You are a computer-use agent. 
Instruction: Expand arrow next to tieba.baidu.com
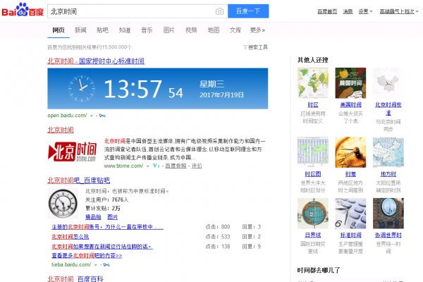[95, 265]
